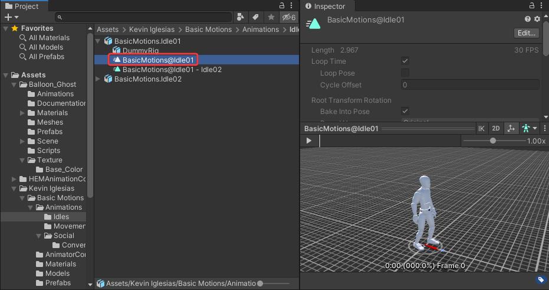Screen dimensions: 549x290
Task: Uncheck Bake Into Pose checkbox
Action: pos(405,111)
